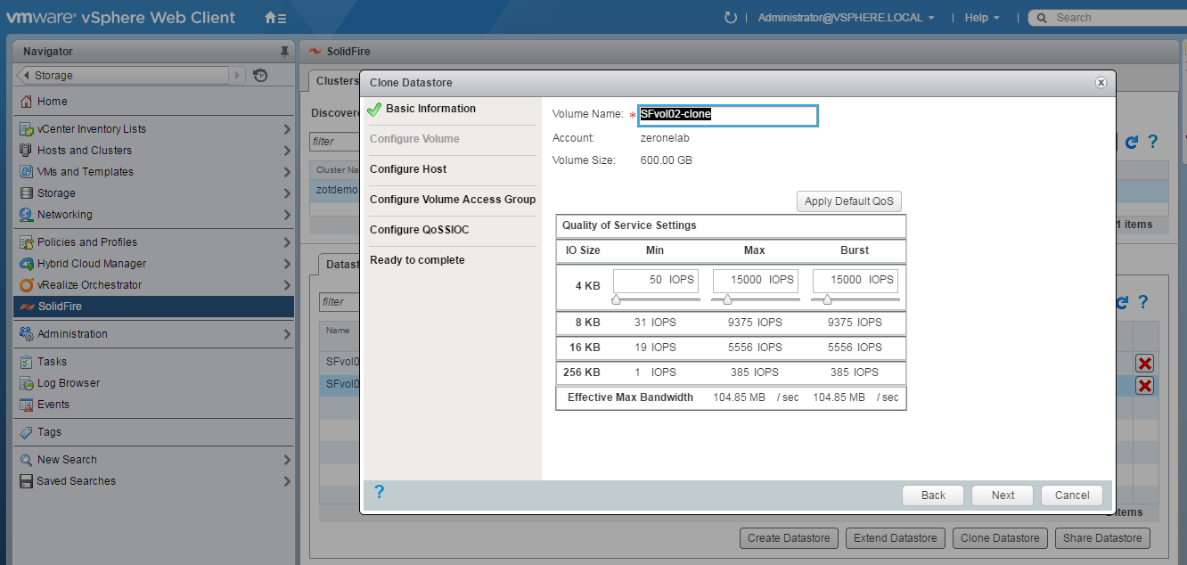Expand Policies and Profiles chevron
This screenshot has height=565, width=1187.
(x=287, y=242)
